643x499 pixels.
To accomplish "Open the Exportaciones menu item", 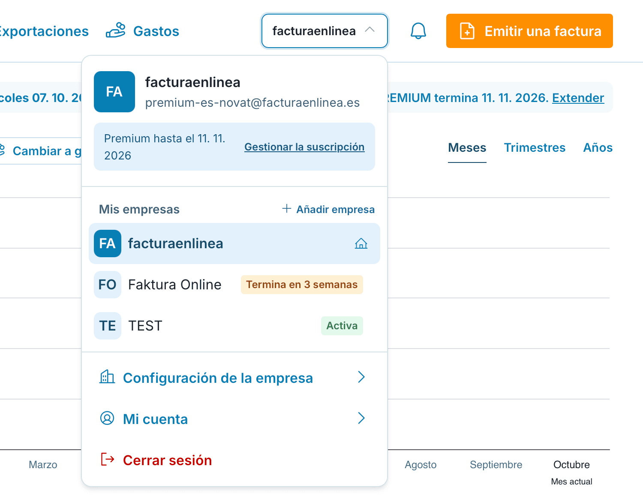I will [x=44, y=31].
